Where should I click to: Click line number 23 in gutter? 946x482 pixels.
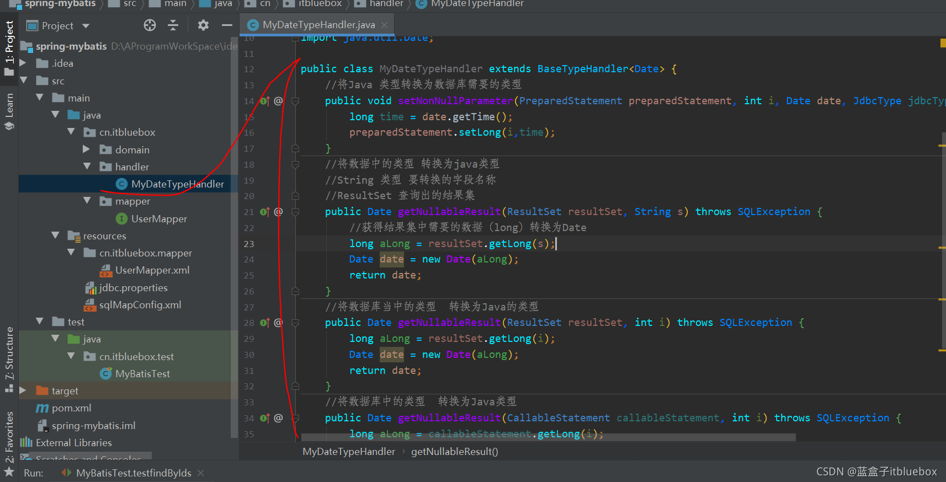(249, 244)
